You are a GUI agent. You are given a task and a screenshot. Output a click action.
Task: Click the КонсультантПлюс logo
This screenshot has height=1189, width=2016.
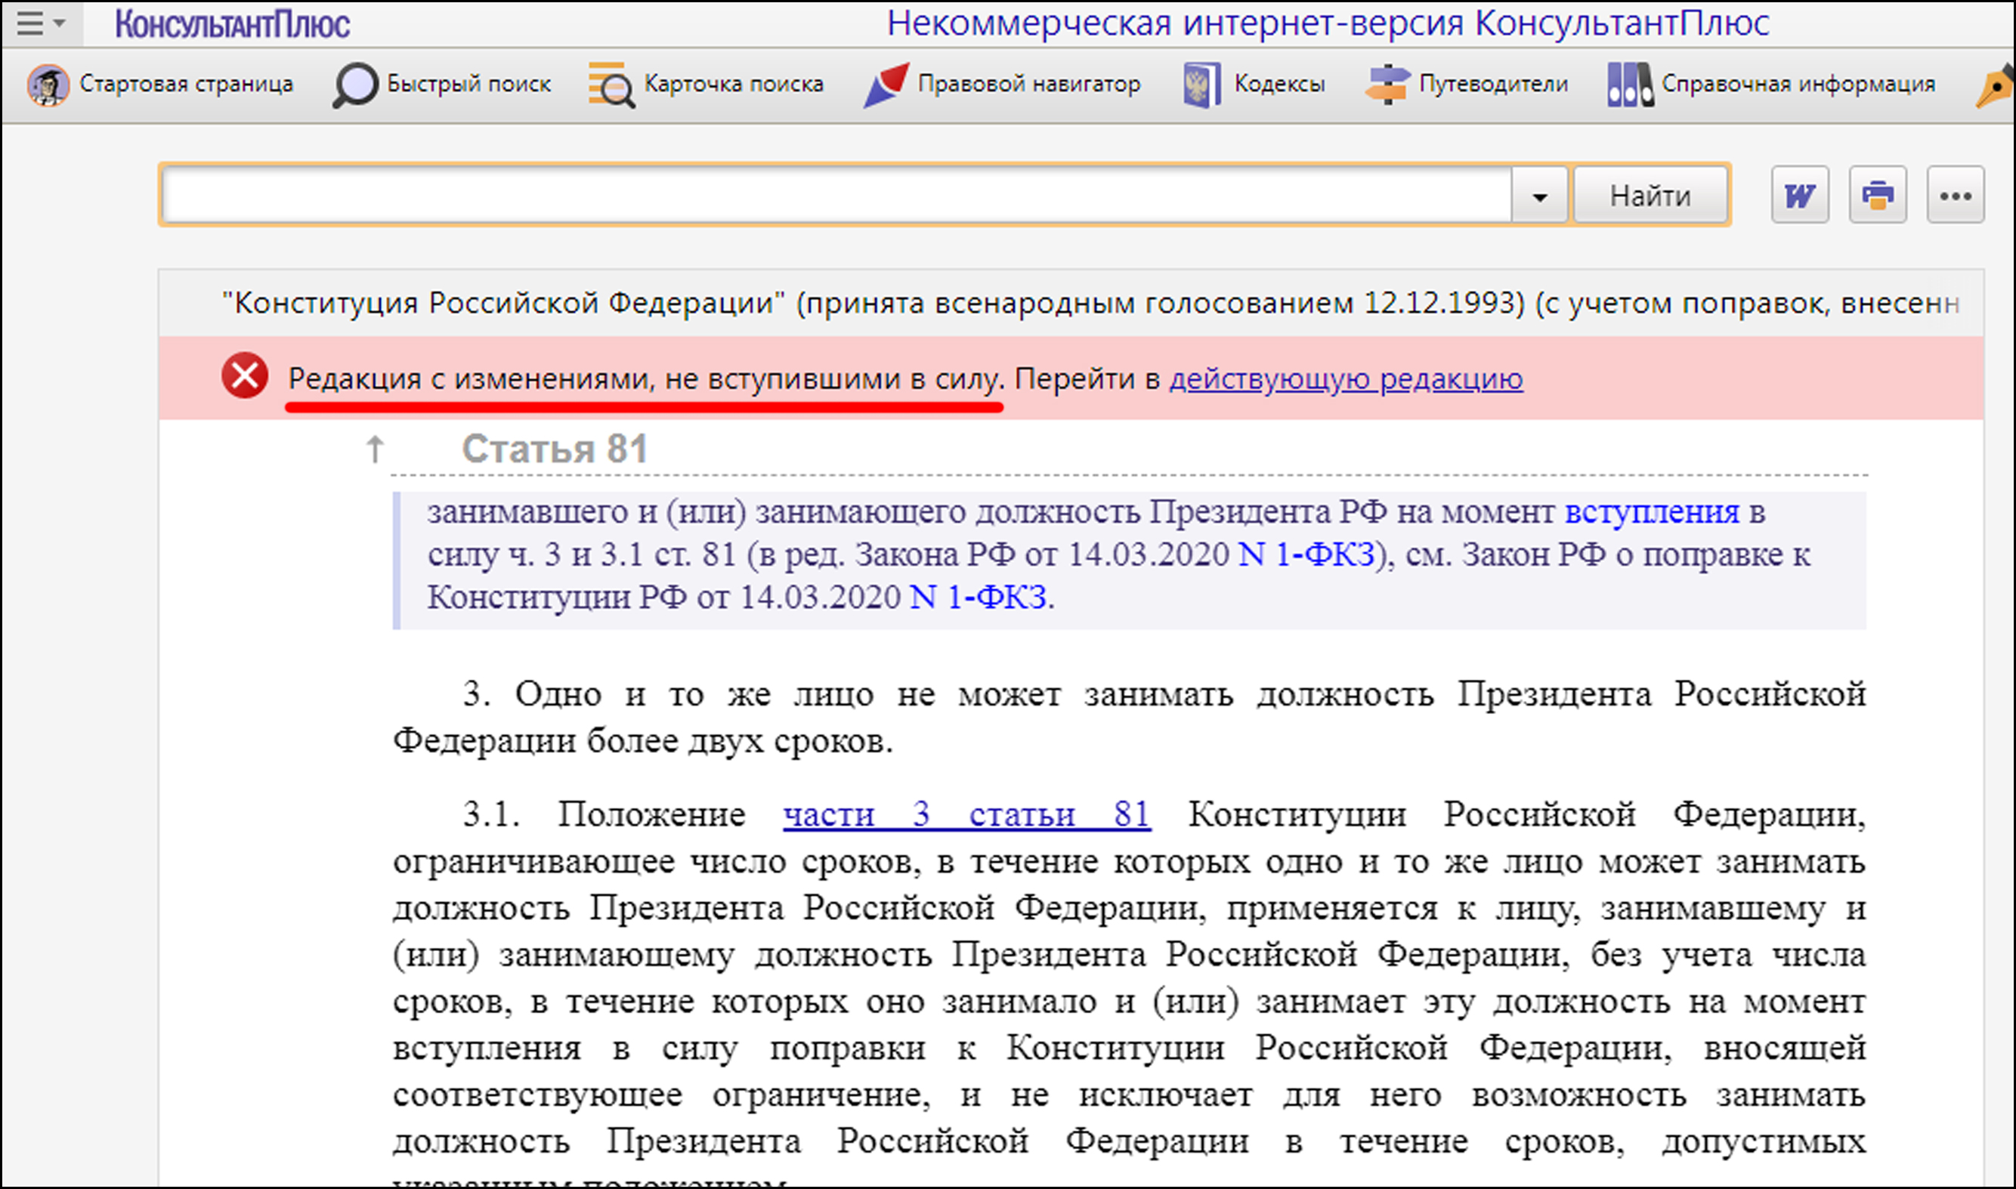click(233, 24)
